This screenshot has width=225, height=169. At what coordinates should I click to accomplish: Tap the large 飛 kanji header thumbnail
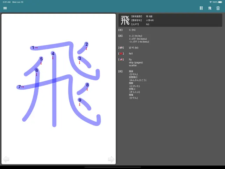point(125,20)
